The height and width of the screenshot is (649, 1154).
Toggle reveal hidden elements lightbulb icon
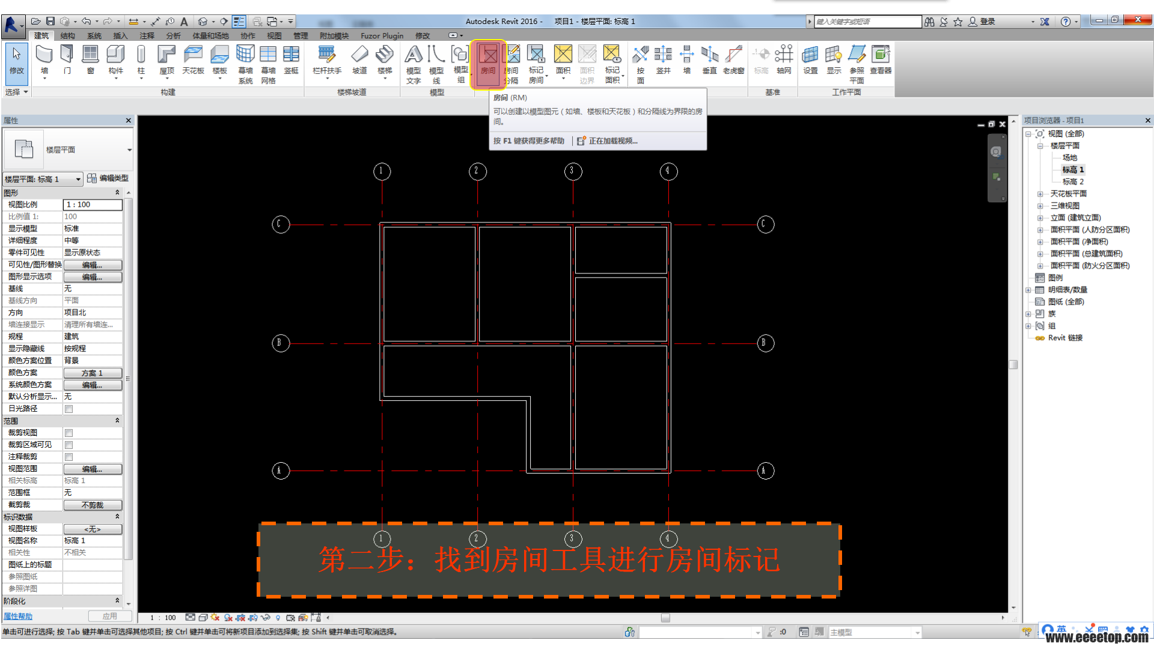(x=278, y=617)
